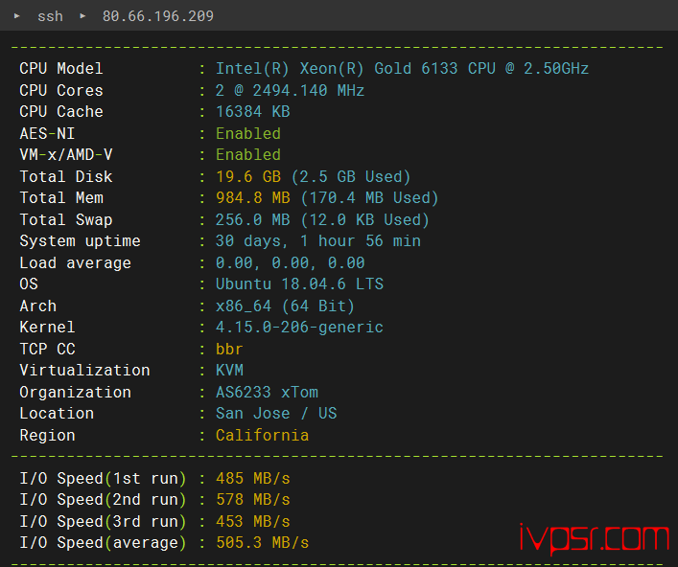The width and height of the screenshot is (678, 567).
Task: Click the first arrow icon before ssh
Action: (x=17, y=16)
